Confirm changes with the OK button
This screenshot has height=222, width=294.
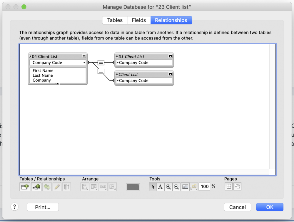click(x=270, y=207)
